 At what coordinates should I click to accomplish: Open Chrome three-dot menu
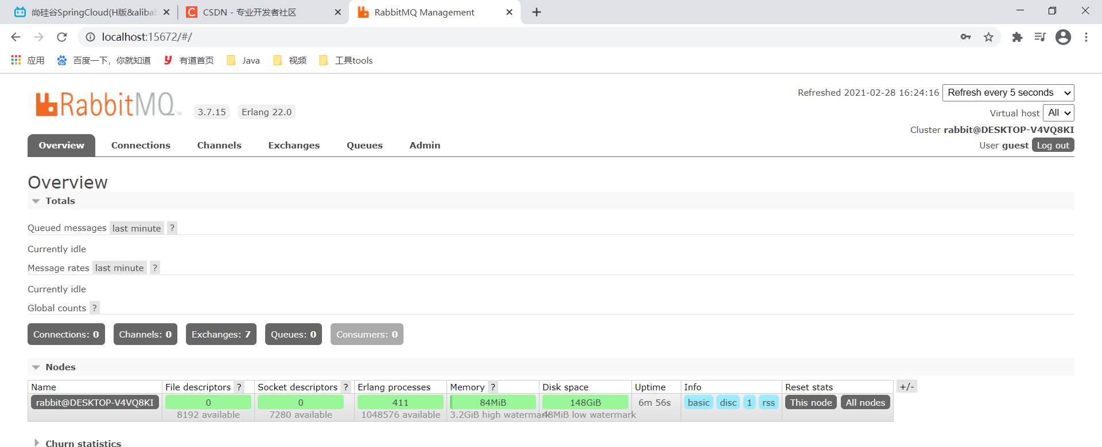coord(1086,37)
